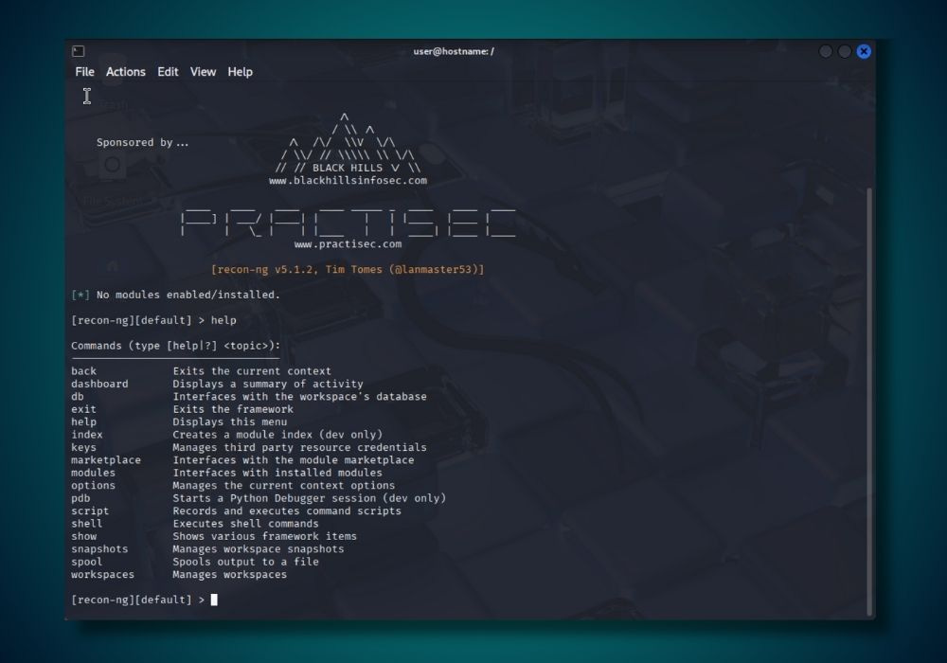Click the 'index' command name
Image resolution: width=947 pixels, height=663 pixels.
click(x=87, y=434)
